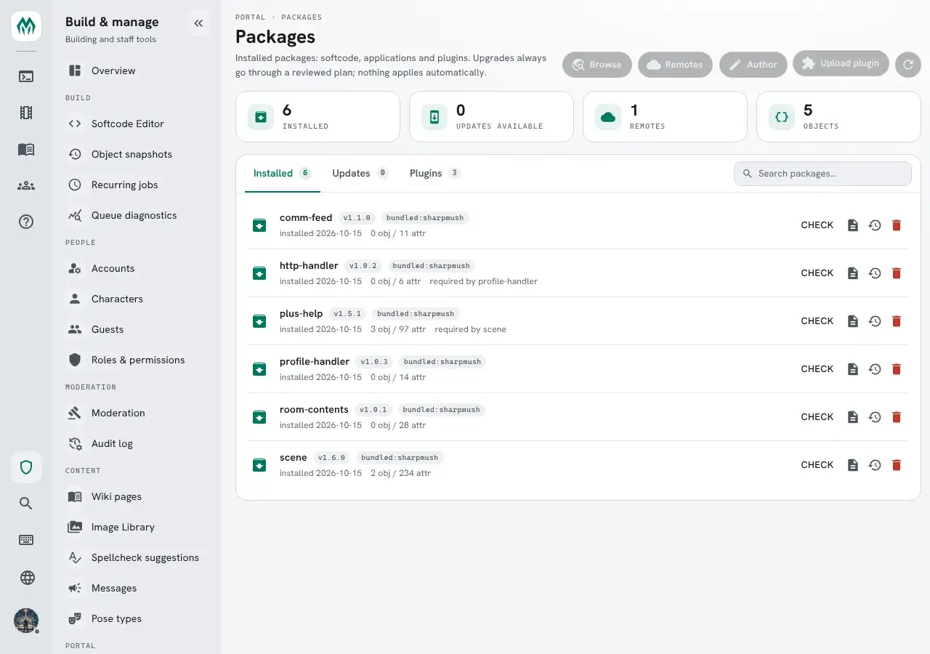Click CHECK for the comm-feed package
930x654 pixels.
[817, 225]
